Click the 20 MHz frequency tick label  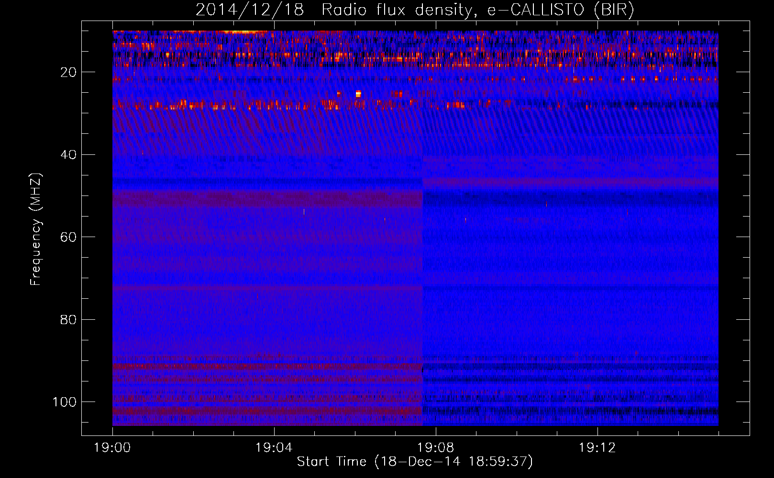click(x=68, y=72)
